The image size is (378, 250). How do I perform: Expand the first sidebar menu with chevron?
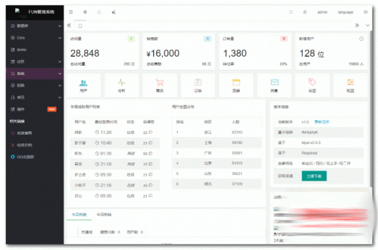tap(35, 26)
